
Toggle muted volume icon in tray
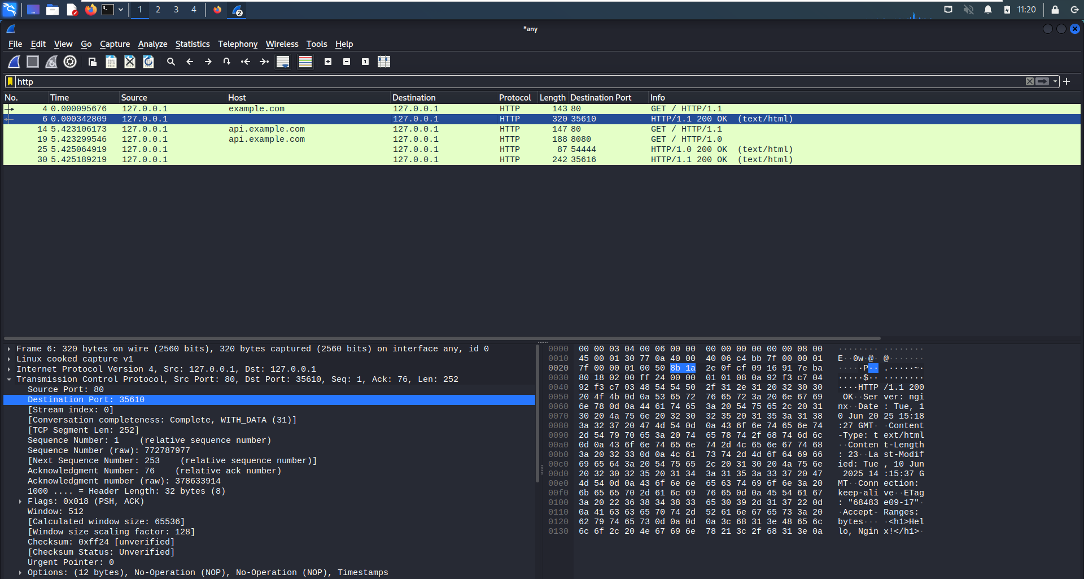[968, 10]
